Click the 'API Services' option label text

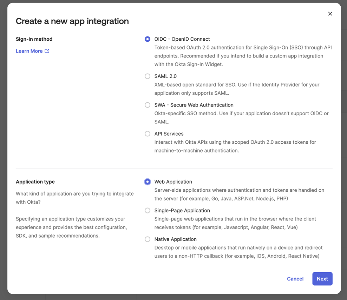pyautogui.click(x=169, y=134)
